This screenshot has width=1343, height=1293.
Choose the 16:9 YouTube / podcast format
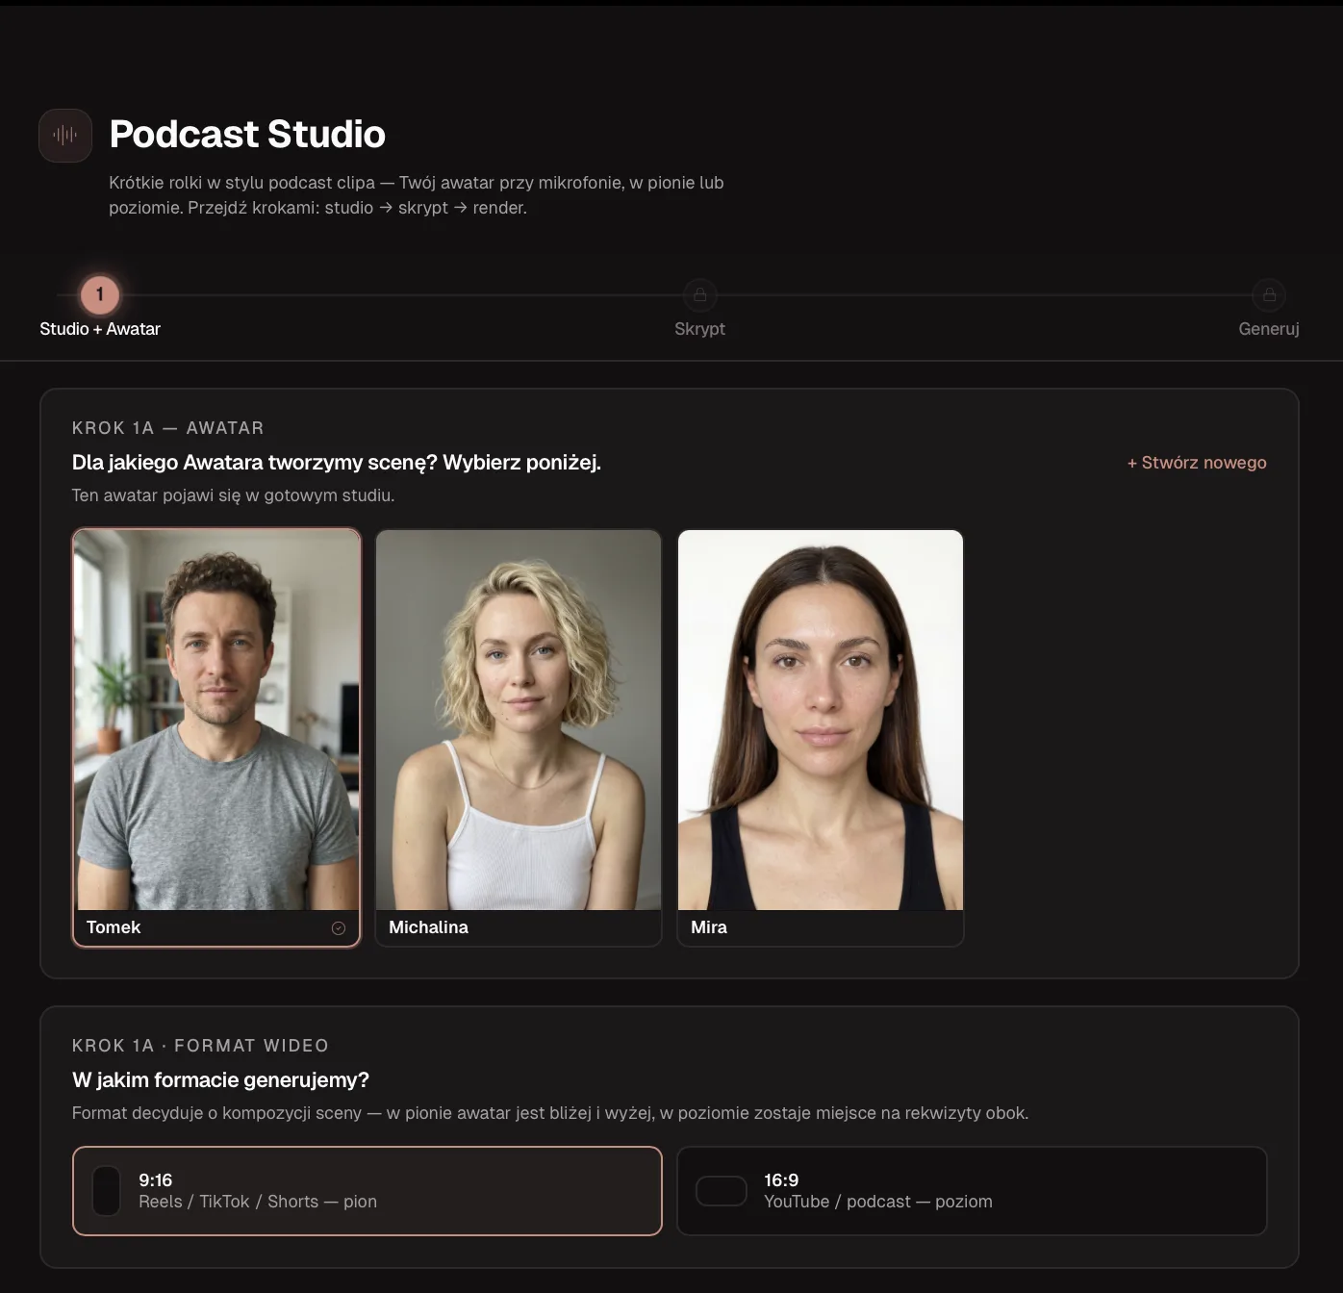click(x=972, y=1191)
